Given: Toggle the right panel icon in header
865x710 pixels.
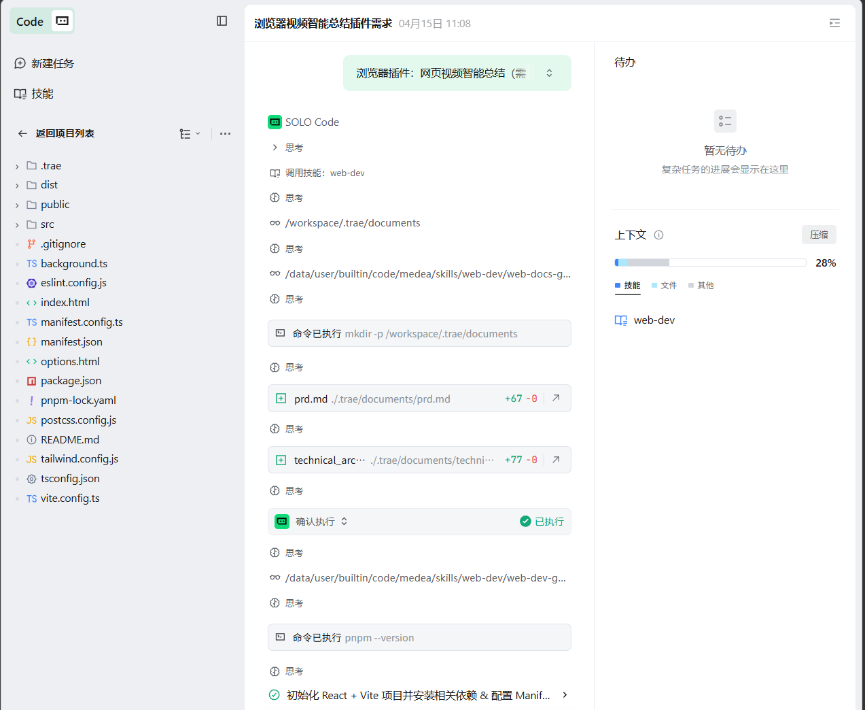Looking at the screenshot, I should point(834,23).
